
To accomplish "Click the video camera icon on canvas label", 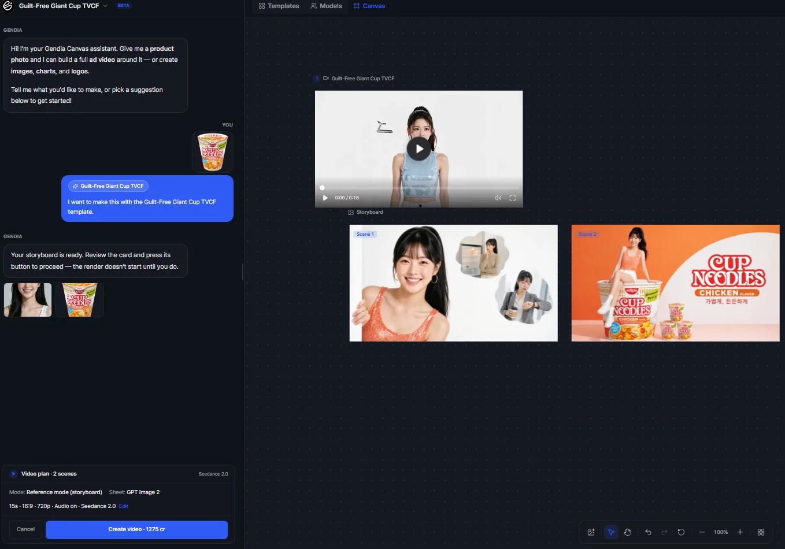I will (326, 78).
